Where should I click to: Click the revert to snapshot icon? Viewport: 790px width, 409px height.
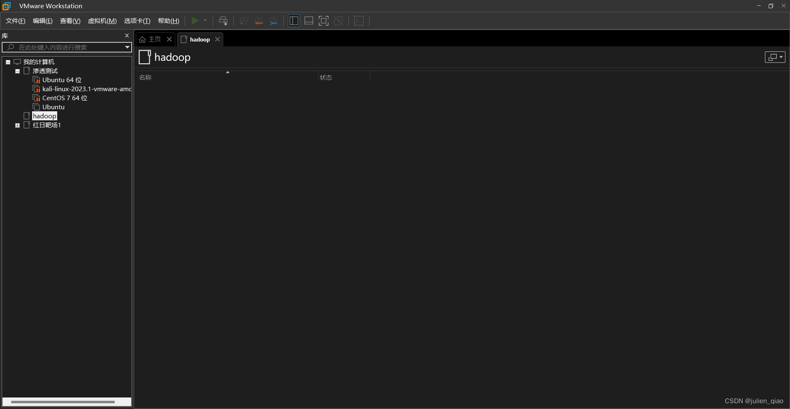coord(259,21)
